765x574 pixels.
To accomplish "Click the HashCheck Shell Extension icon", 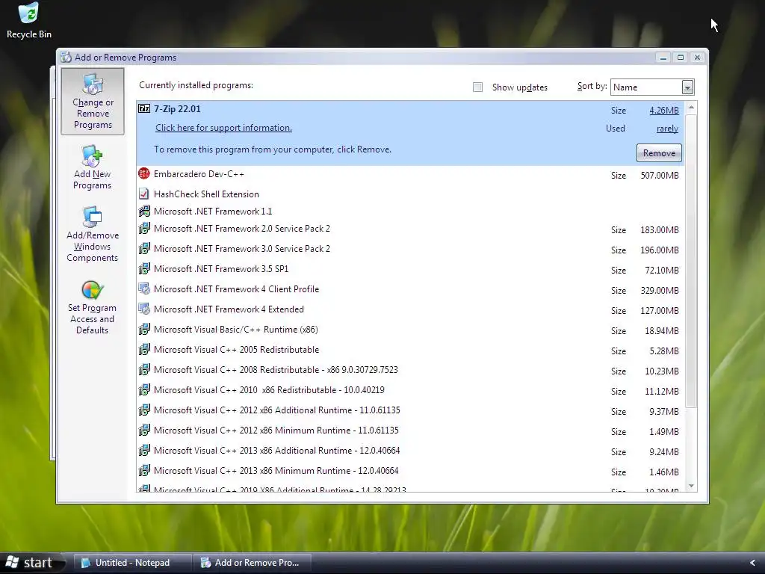I will [144, 194].
